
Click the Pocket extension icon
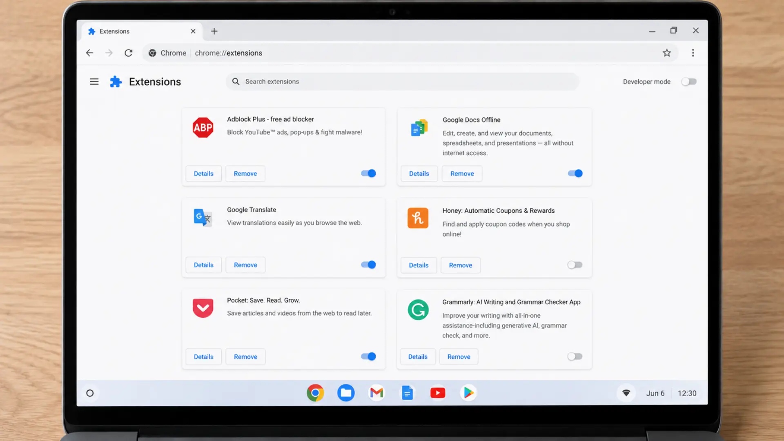coord(203,308)
